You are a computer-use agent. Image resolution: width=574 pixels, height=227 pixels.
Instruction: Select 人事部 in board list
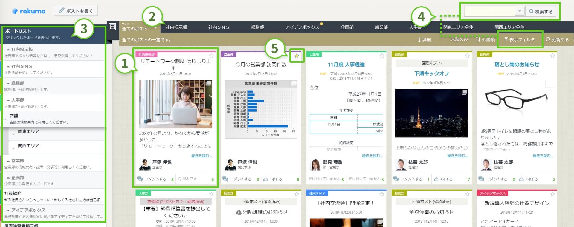(x=53, y=103)
